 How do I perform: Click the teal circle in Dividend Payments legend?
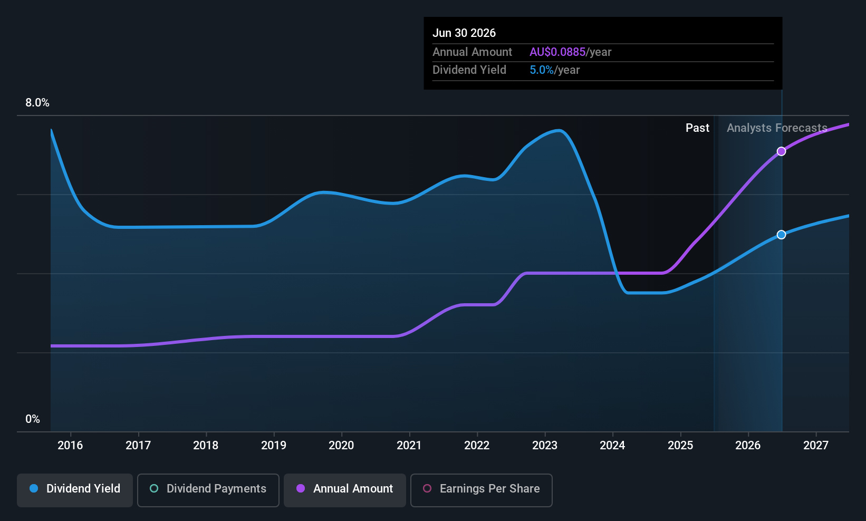(154, 488)
